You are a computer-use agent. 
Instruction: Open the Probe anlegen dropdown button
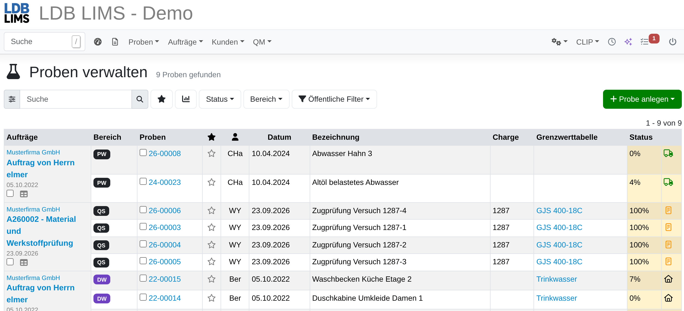tap(642, 99)
